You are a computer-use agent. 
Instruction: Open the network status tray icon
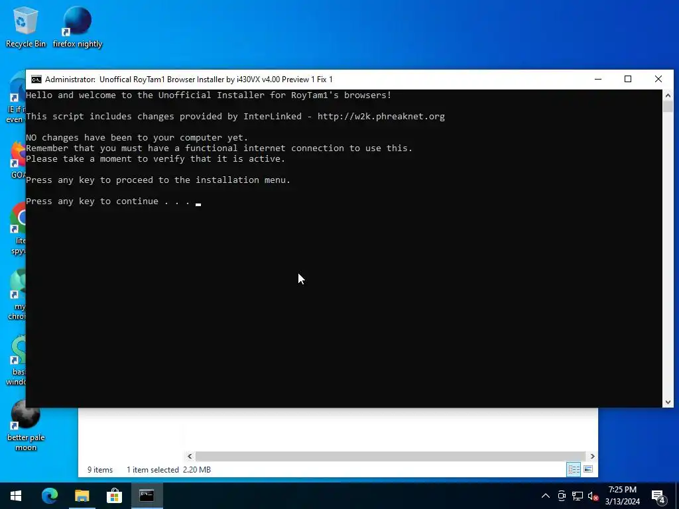click(x=578, y=496)
